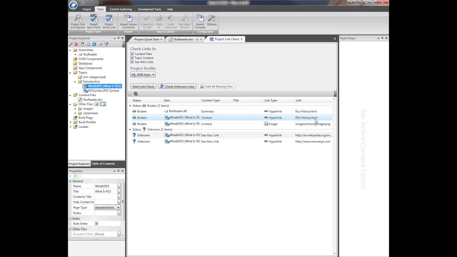The image size is (457, 257).
Task: Collapse the Unknown (2 items) status group
Action: pyautogui.click(x=130, y=130)
